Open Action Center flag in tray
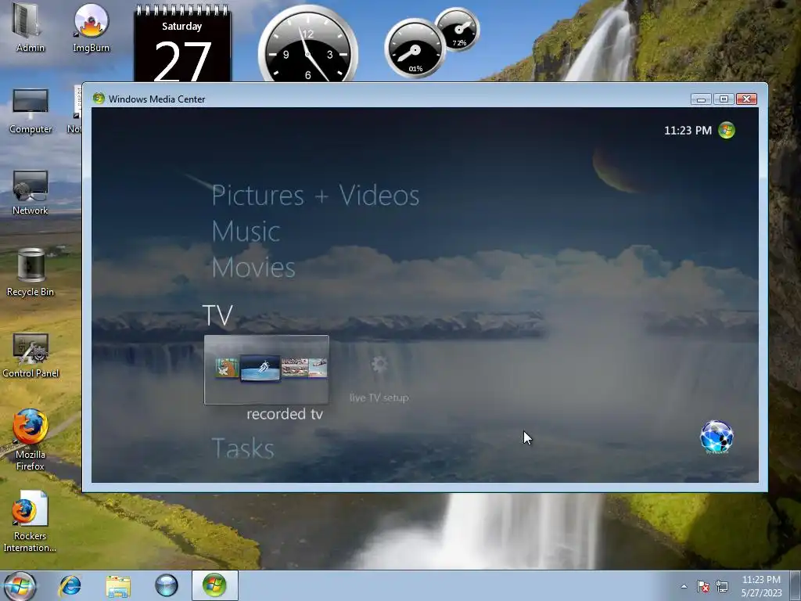The height and width of the screenshot is (601, 801). [x=703, y=586]
